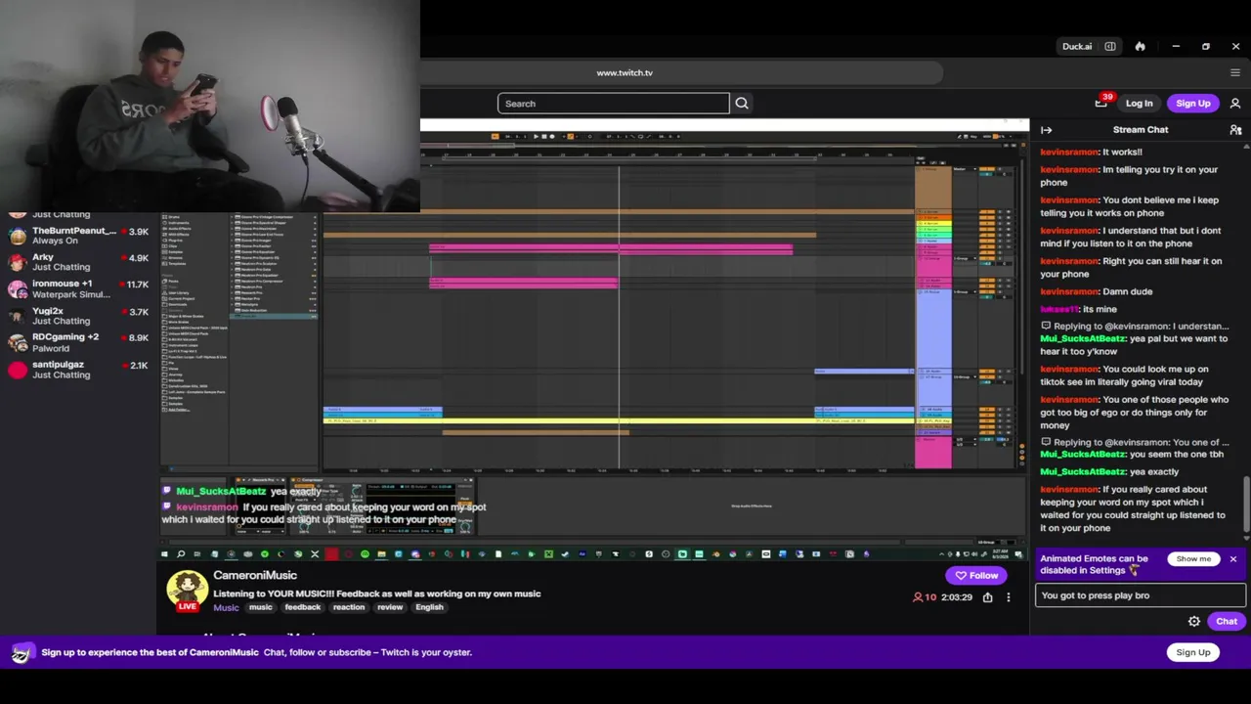Click the "Damn dude" chat message
This screenshot has height=704, width=1251.
click(1097, 291)
